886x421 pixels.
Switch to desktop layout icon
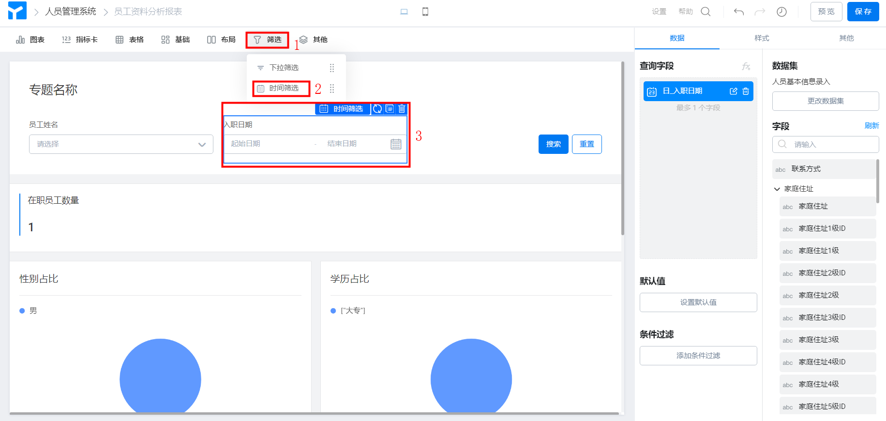[404, 12]
